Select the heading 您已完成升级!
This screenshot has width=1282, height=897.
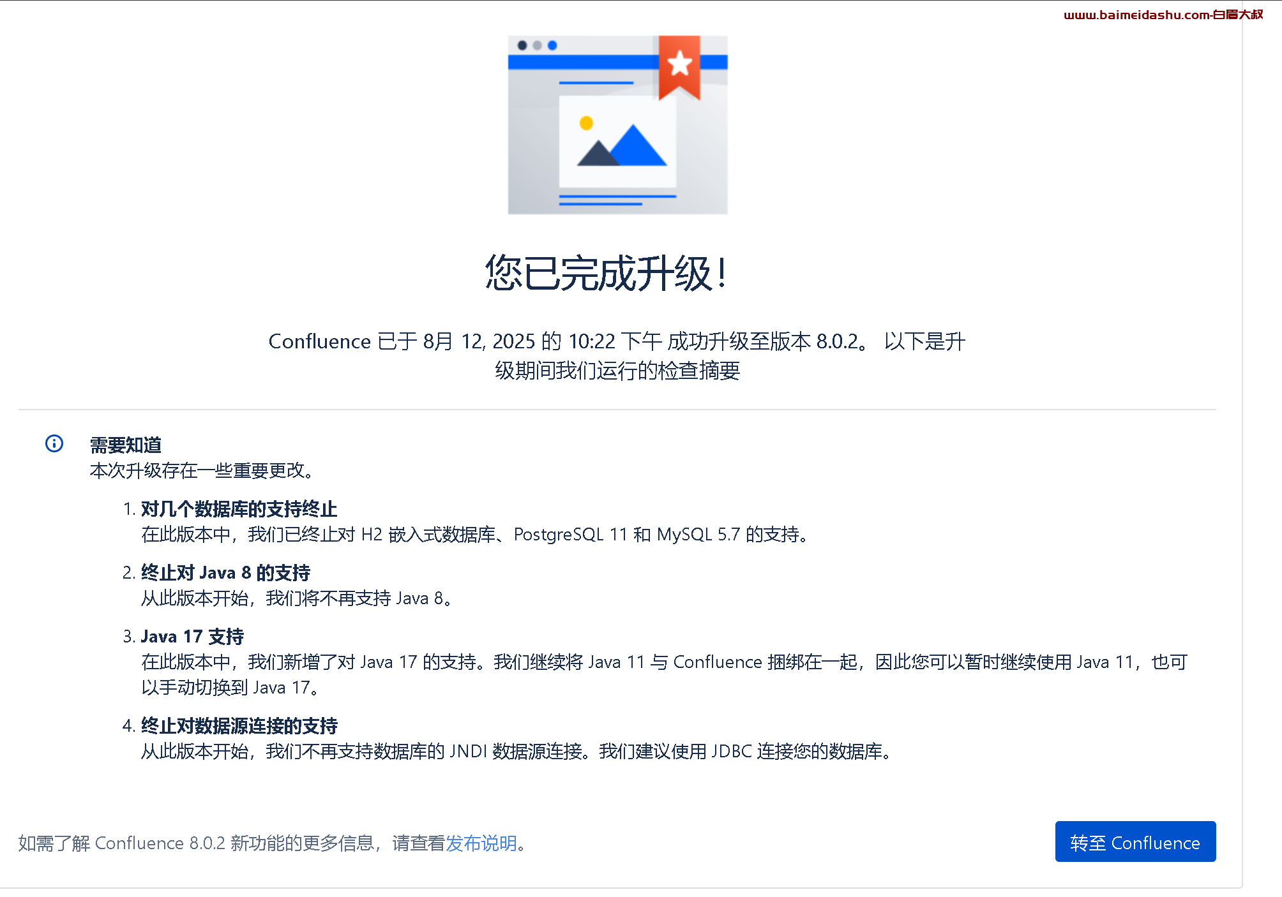tap(605, 274)
